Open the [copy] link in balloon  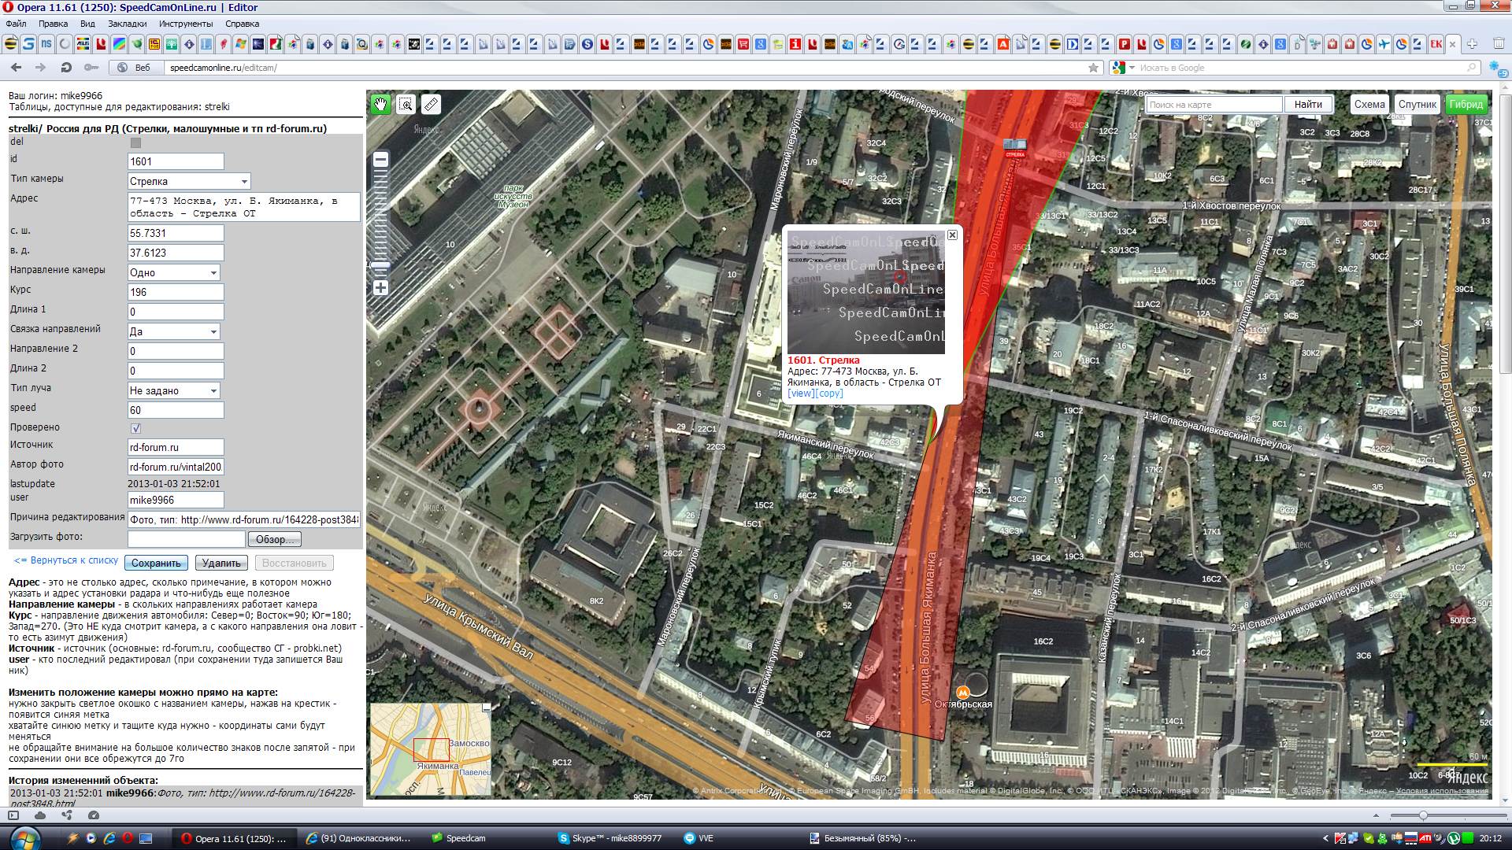pos(829,393)
